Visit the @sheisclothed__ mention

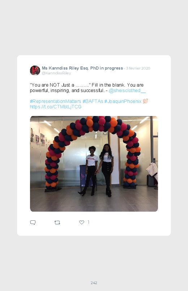point(127,91)
